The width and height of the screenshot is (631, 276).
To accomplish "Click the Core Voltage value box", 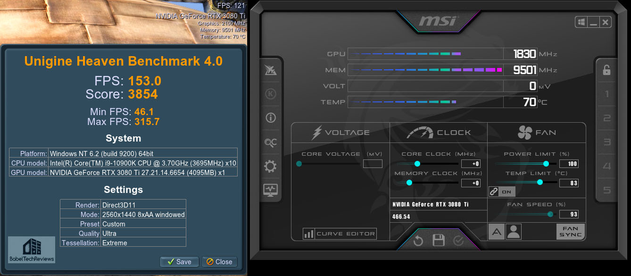I will click(373, 164).
